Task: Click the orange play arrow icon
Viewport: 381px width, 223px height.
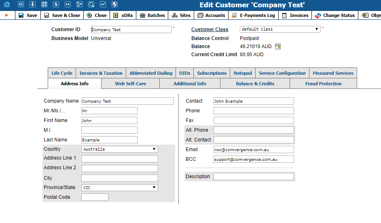Action: click(7, 15)
